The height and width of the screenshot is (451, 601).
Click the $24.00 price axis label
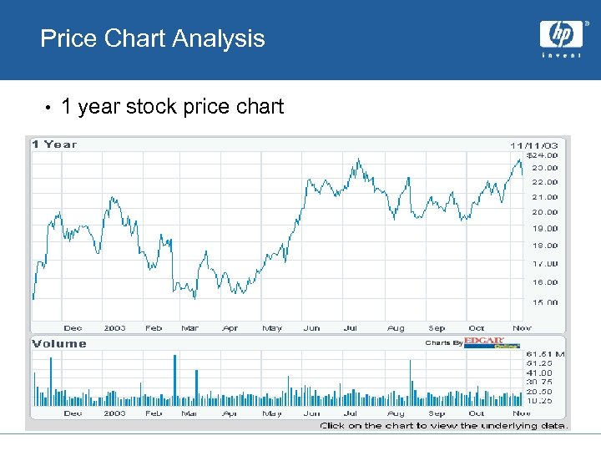point(541,155)
